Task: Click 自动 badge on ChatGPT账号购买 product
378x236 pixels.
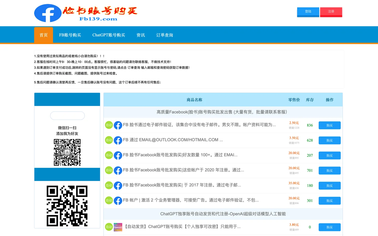Action: pyautogui.click(x=109, y=227)
